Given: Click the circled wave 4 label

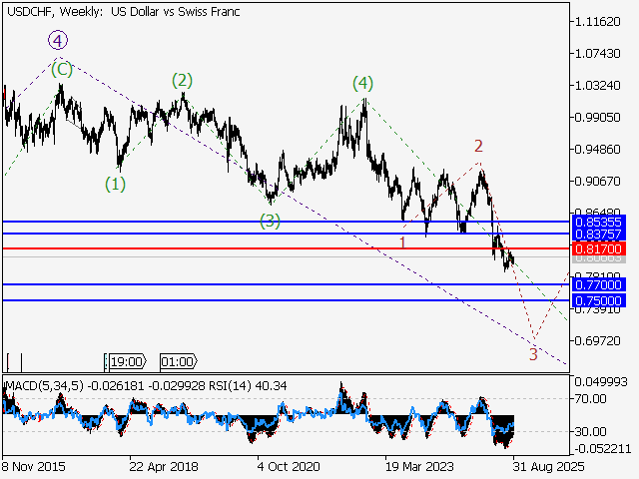Looking at the screenshot, I should point(58,41).
